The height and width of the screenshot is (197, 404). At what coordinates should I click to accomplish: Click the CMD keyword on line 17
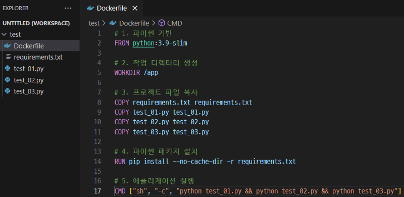(x=120, y=191)
